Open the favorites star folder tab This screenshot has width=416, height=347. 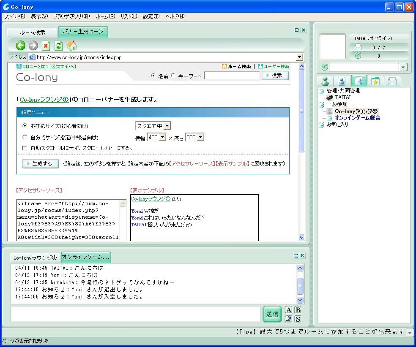(375, 81)
